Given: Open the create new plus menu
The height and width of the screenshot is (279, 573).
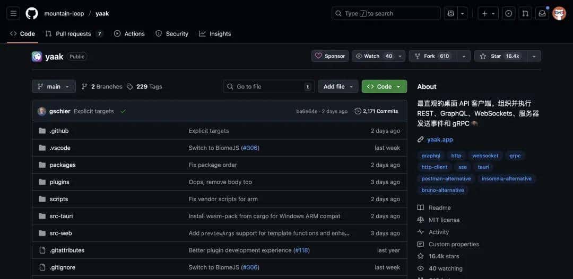Looking at the screenshot, I should tap(488, 13).
